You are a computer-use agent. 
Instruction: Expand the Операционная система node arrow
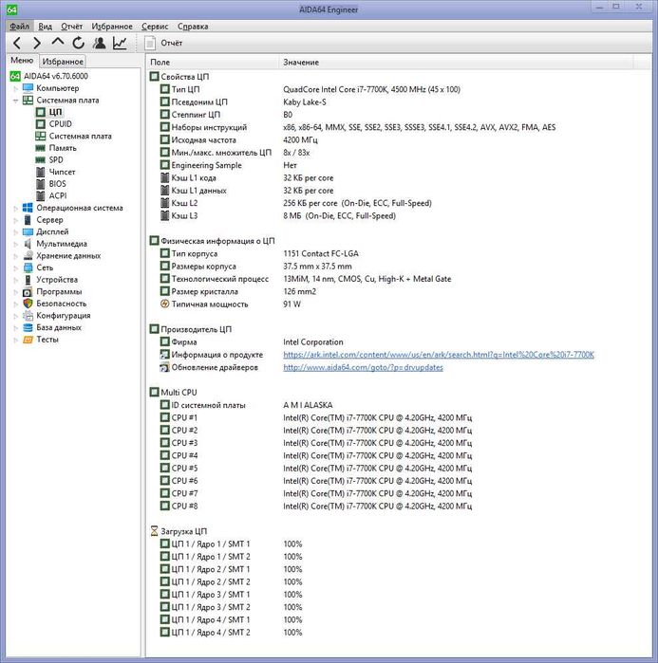coord(15,208)
